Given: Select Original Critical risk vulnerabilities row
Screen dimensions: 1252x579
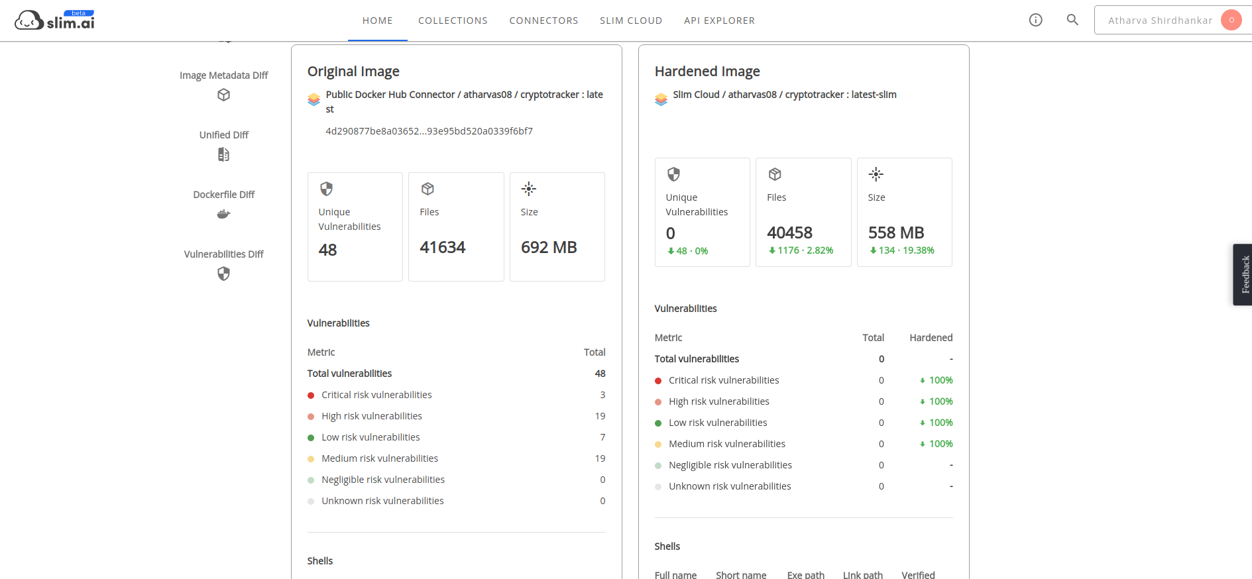Looking at the screenshot, I should coord(457,395).
